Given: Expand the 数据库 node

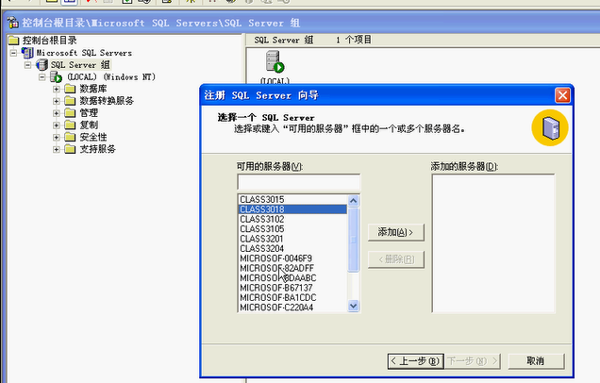Looking at the screenshot, I should (57, 90).
